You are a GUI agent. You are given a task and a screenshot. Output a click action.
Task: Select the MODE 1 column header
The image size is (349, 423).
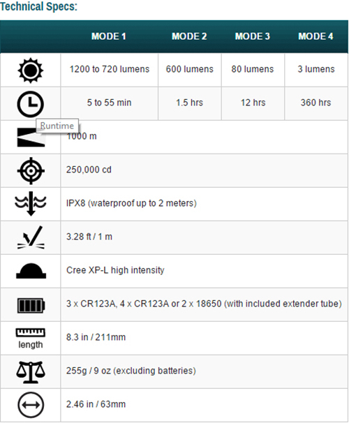point(109,36)
